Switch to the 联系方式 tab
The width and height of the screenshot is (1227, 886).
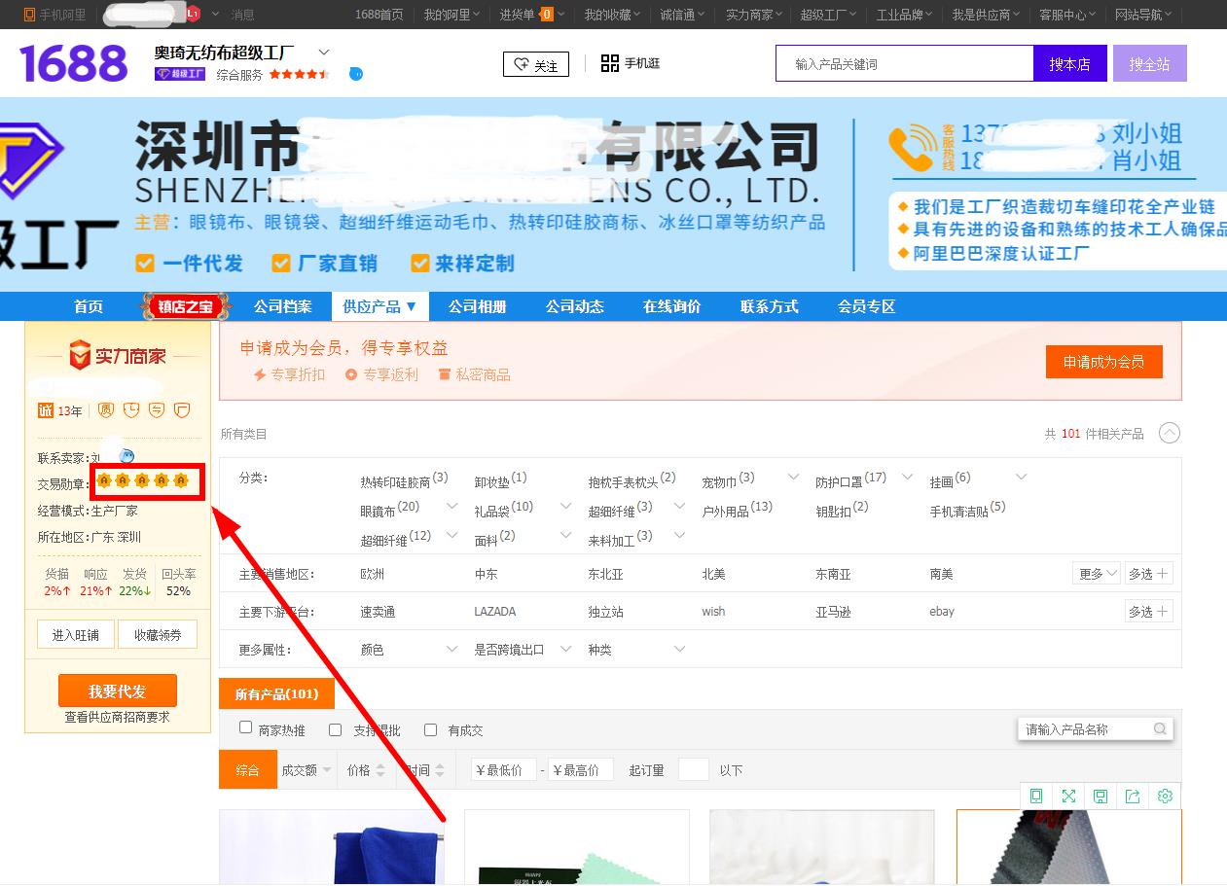click(x=769, y=306)
